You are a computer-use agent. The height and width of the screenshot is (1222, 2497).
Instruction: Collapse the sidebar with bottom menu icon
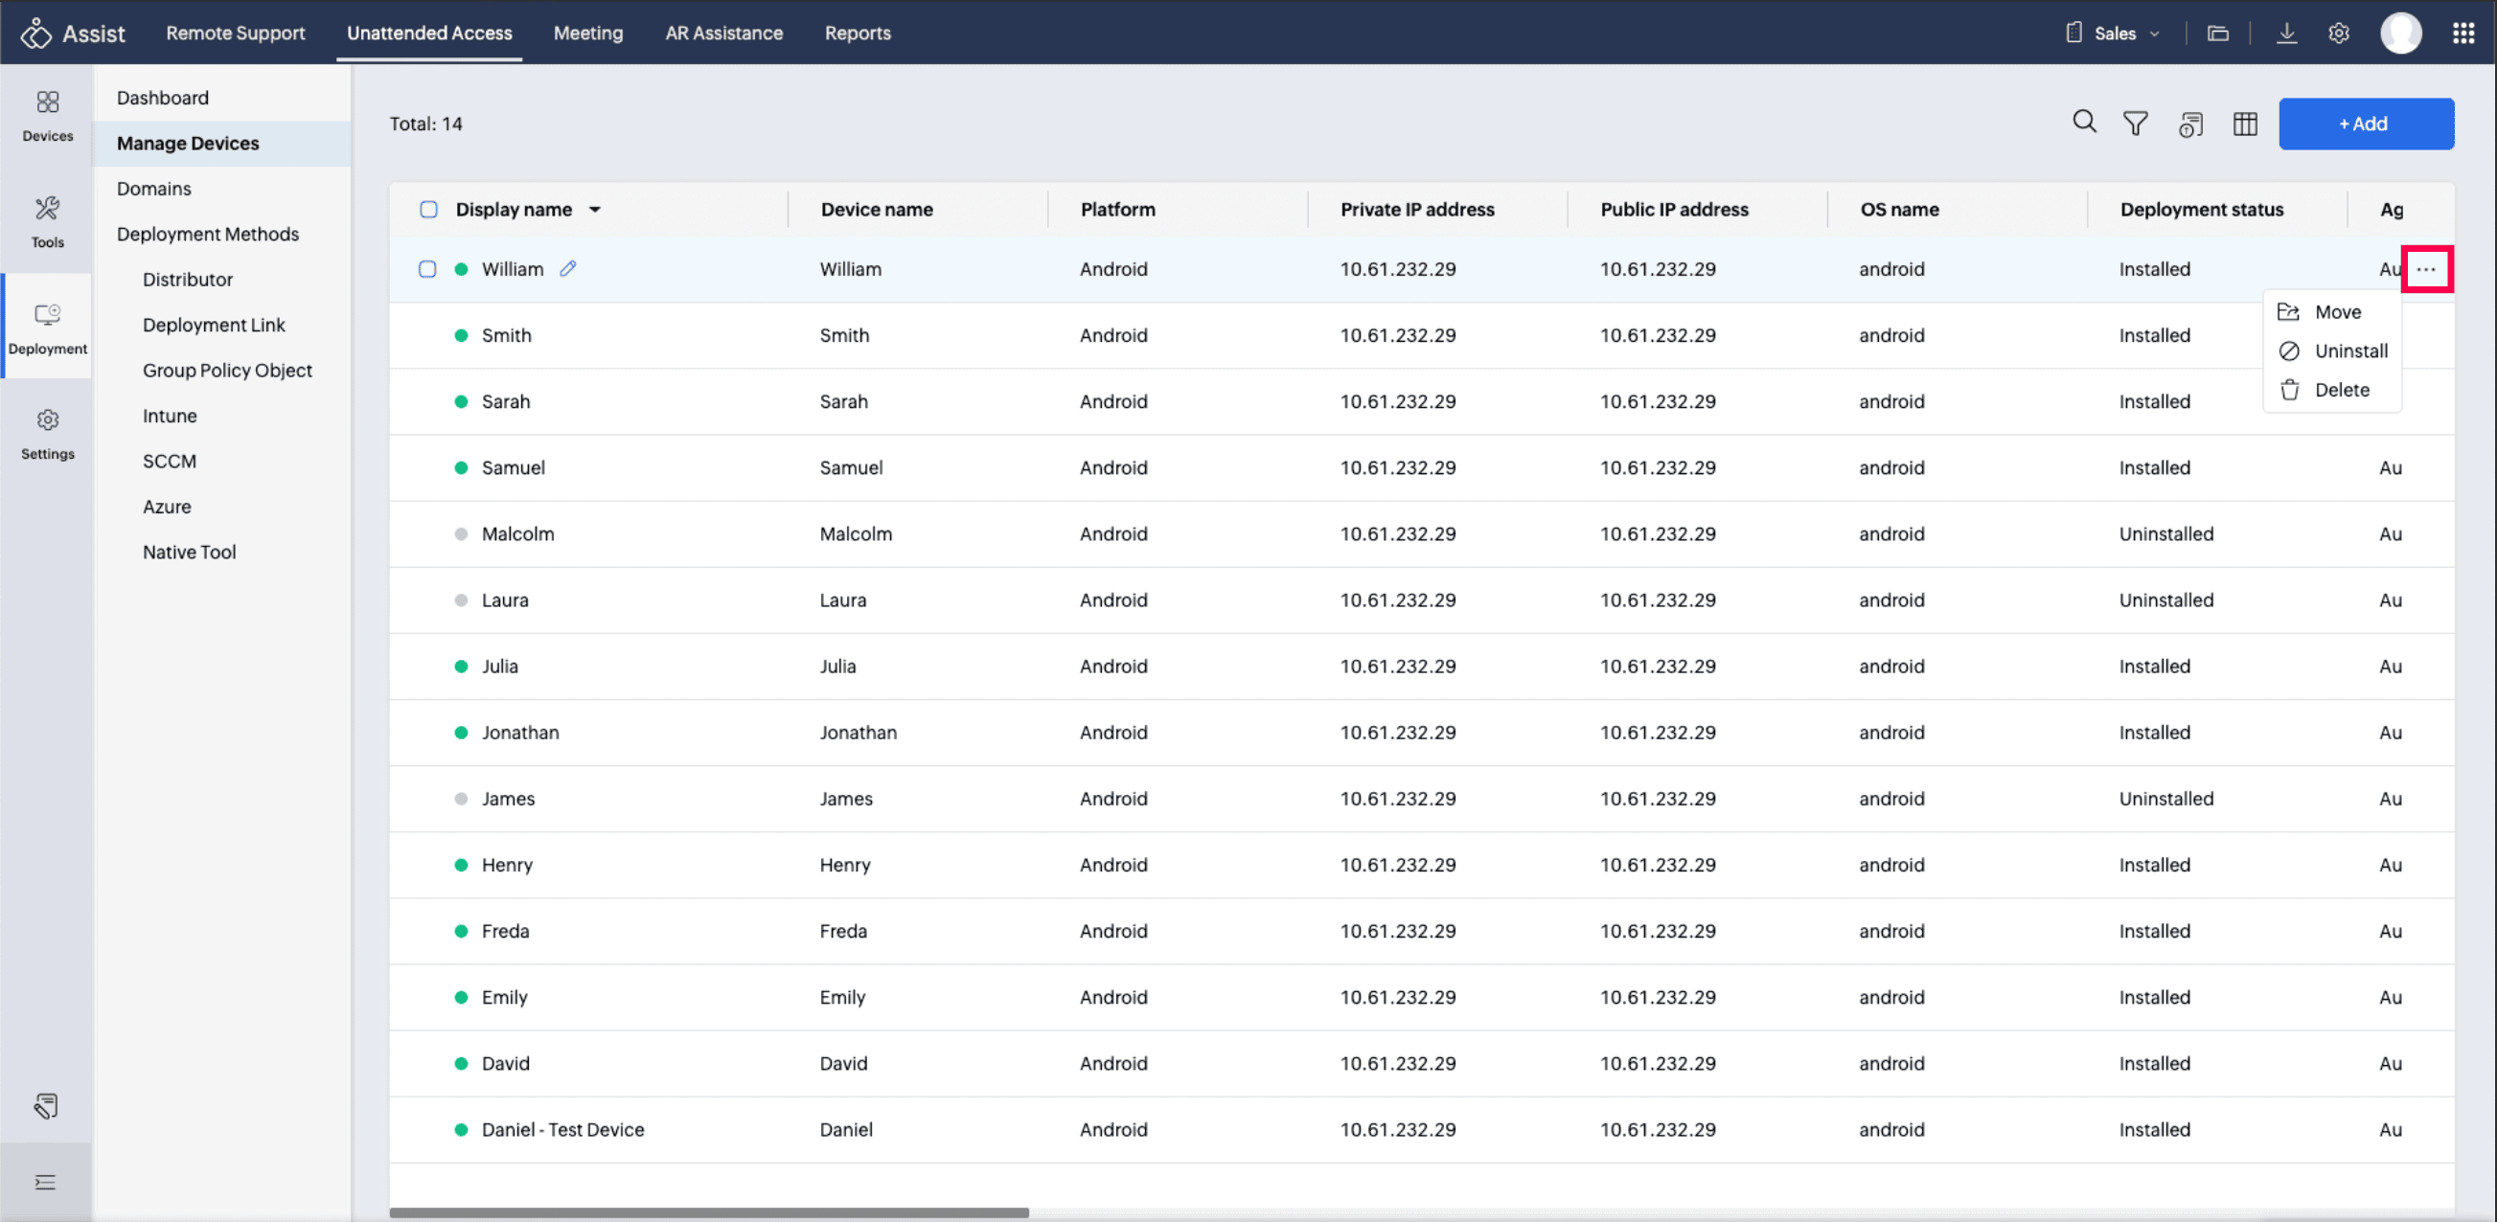tap(45, 1182)
